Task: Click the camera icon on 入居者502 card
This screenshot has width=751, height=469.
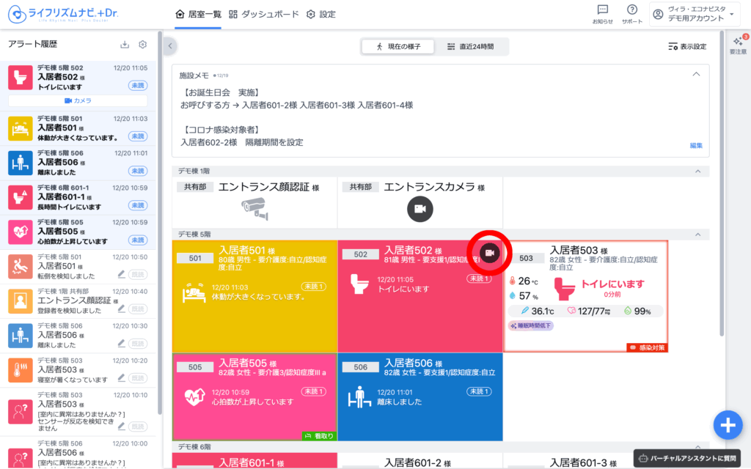Action: click(x=489, y=253)
